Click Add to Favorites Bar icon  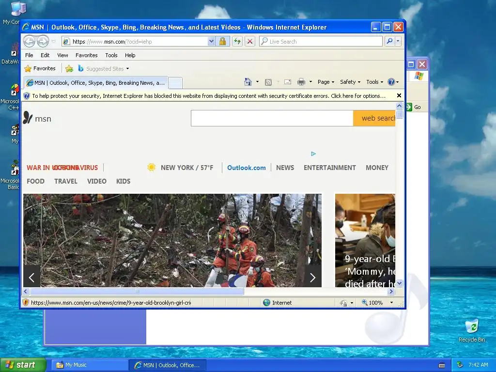69,69
